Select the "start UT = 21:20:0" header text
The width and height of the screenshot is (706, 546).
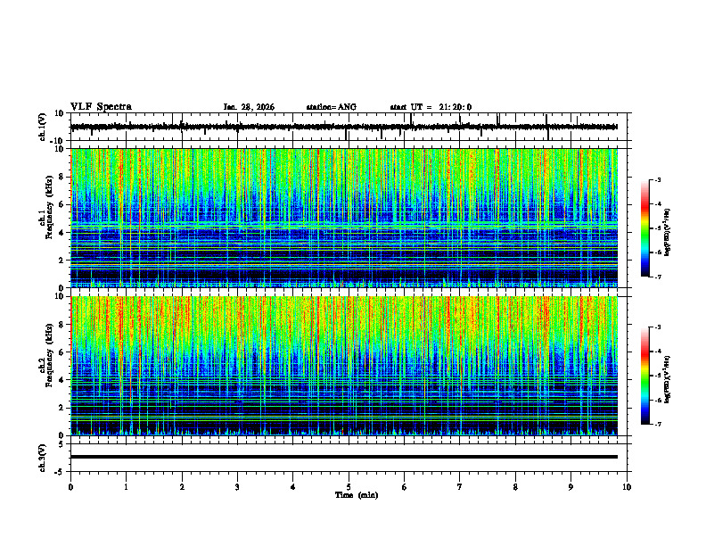point(431,107)
